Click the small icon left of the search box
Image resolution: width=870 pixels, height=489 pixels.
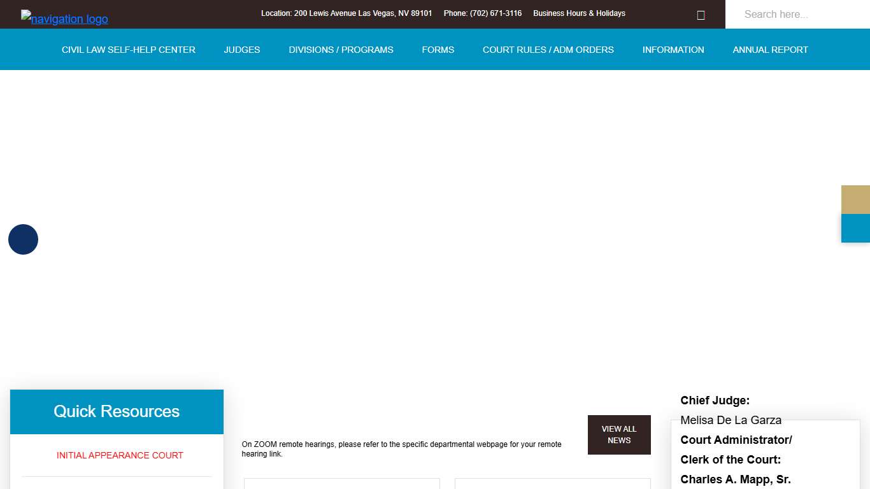[701, 15]
